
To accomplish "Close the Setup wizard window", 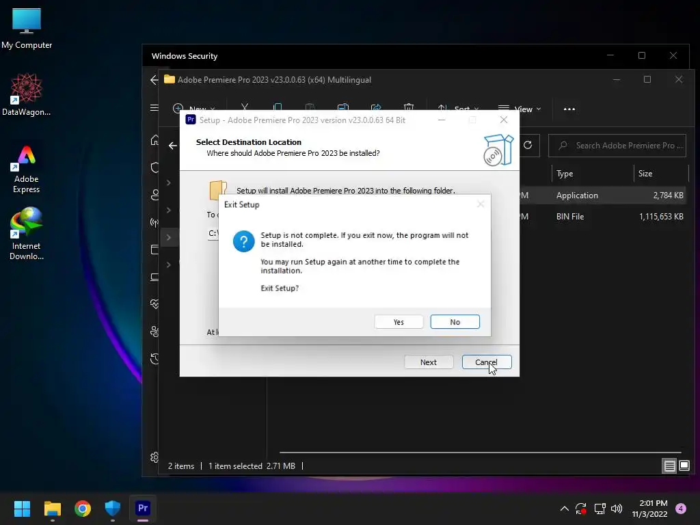I will [504, 120].
